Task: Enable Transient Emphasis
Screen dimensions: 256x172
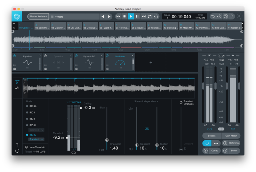Action: (x=181, y=103)
